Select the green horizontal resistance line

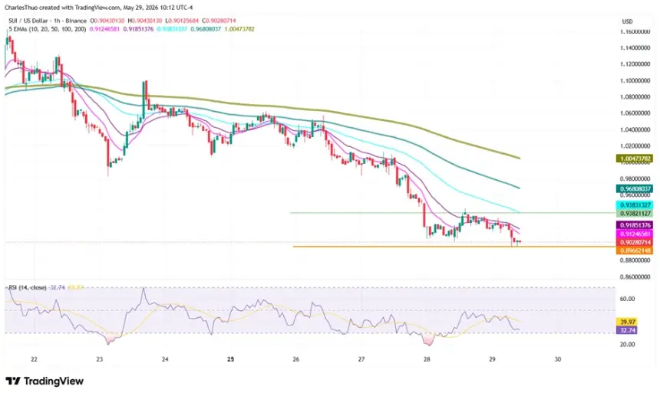(x=453, y=212)
